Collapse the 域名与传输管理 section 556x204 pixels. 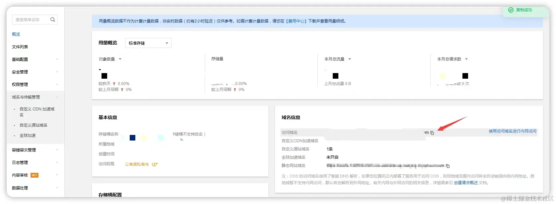tap(35, 97)
